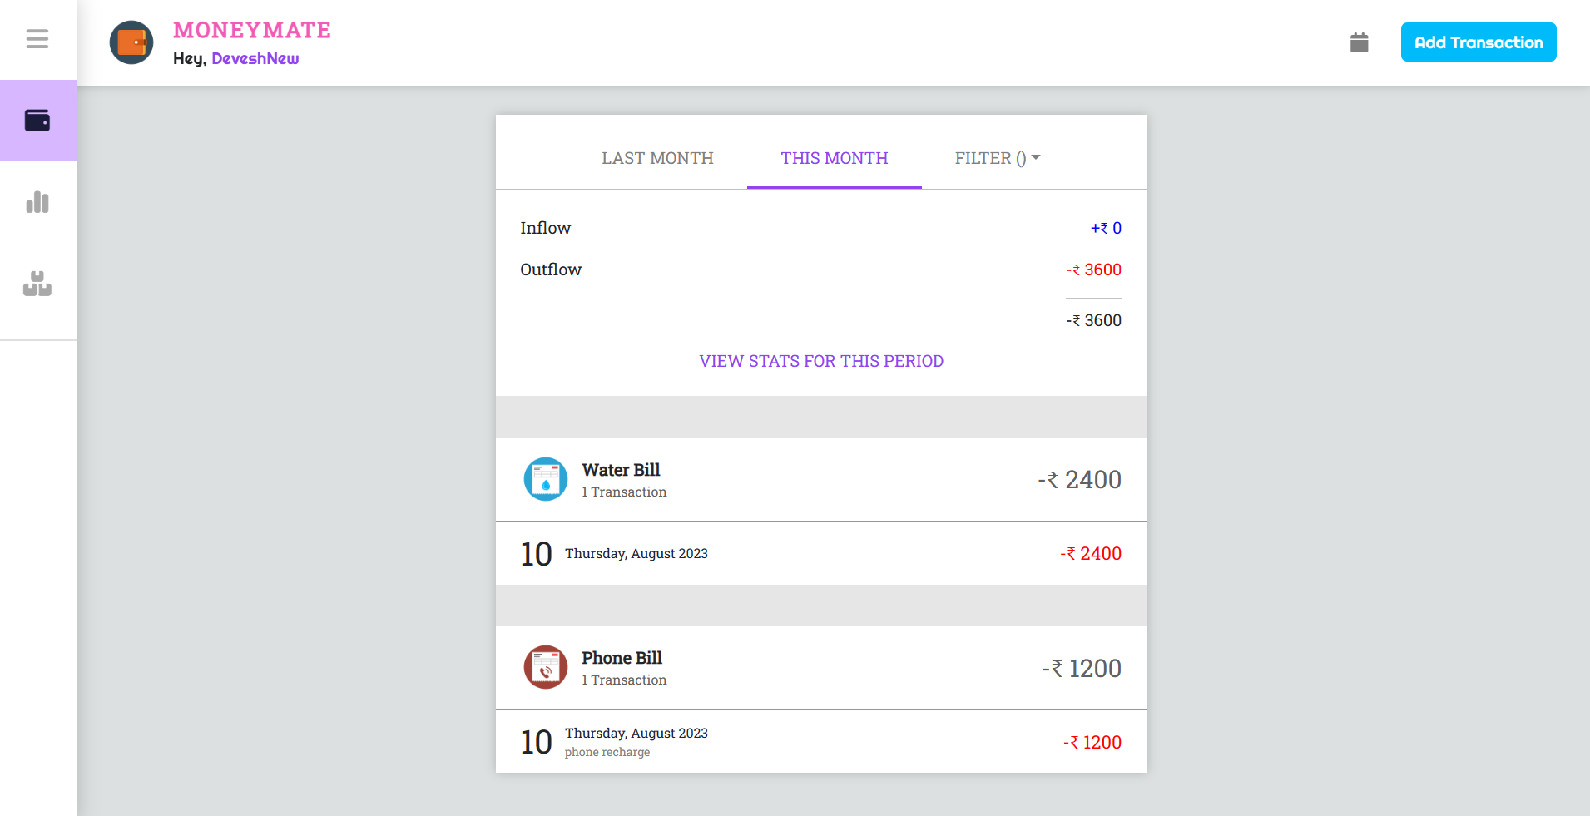The image size is (1590, 816).
Task: Open VIEW STATS FOR THIS PERIOD link
Action: (821, 361)
